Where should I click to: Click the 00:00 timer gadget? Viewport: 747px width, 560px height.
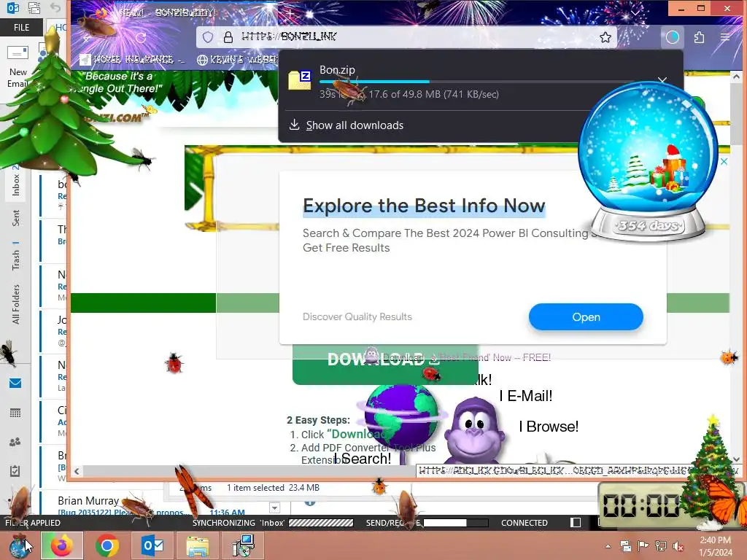point(640,506)
